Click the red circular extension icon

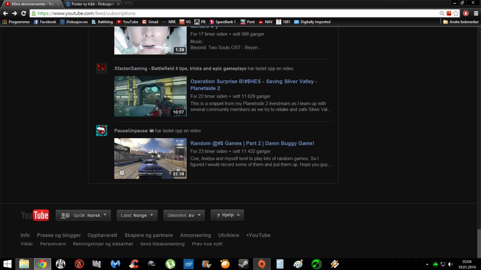(466, 13)
